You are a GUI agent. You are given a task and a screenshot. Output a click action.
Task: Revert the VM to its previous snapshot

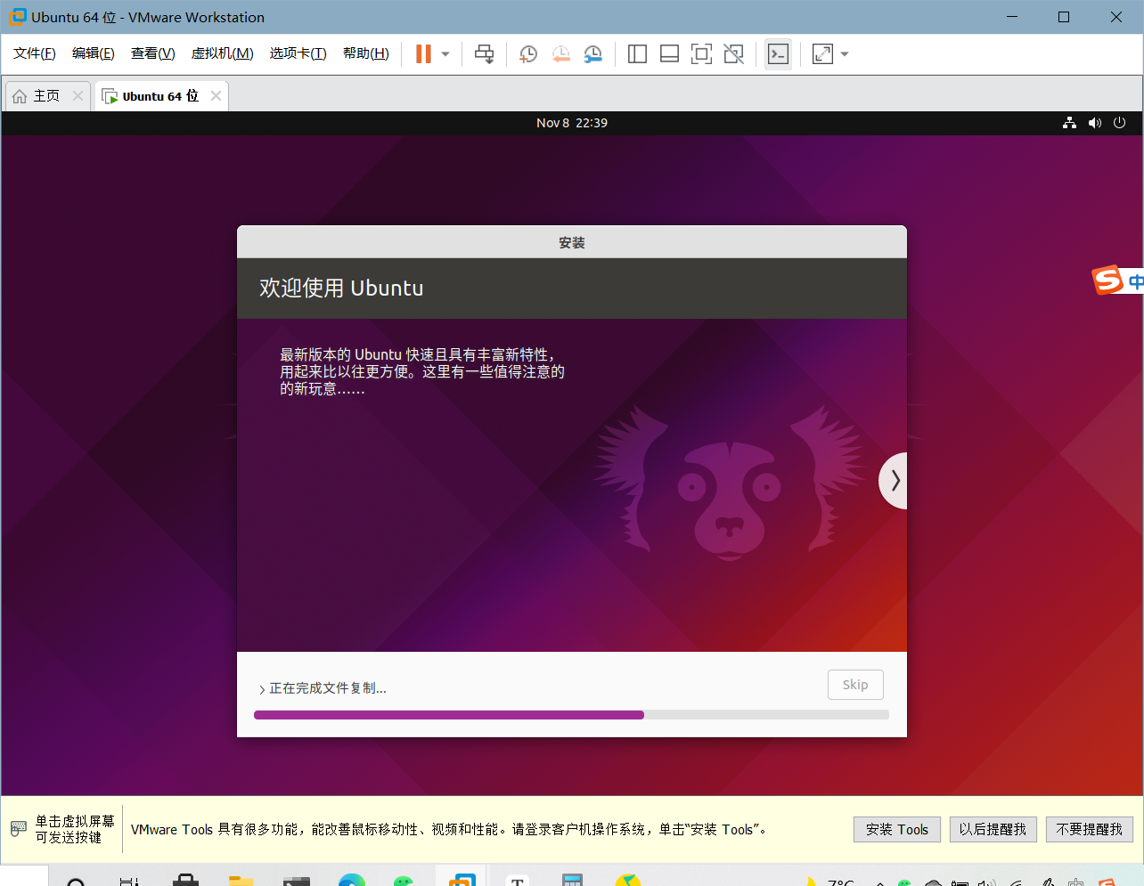pos(560,54)
